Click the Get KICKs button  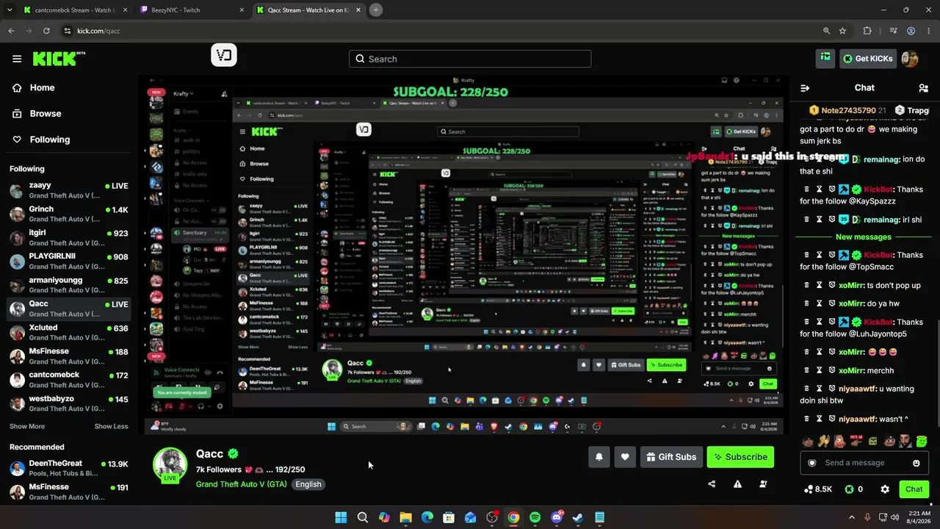868,59
